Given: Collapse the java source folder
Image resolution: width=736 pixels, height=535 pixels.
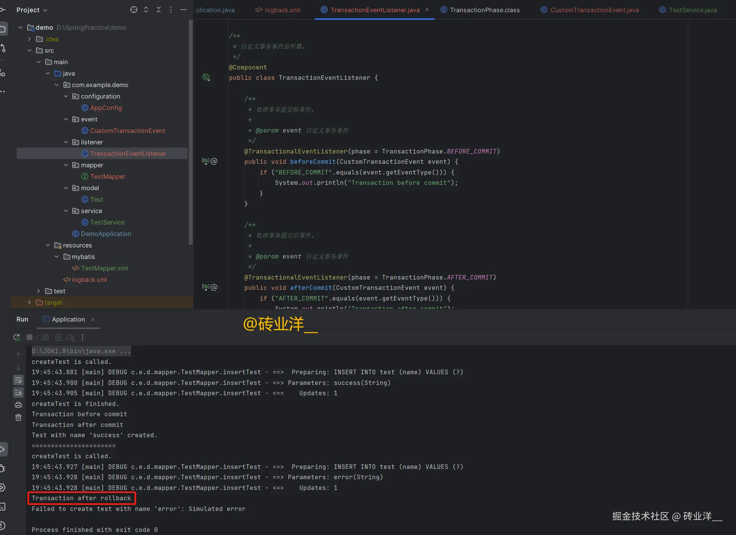Looking at the screenshot, I should pyautogui.click(x=48, y=73).
